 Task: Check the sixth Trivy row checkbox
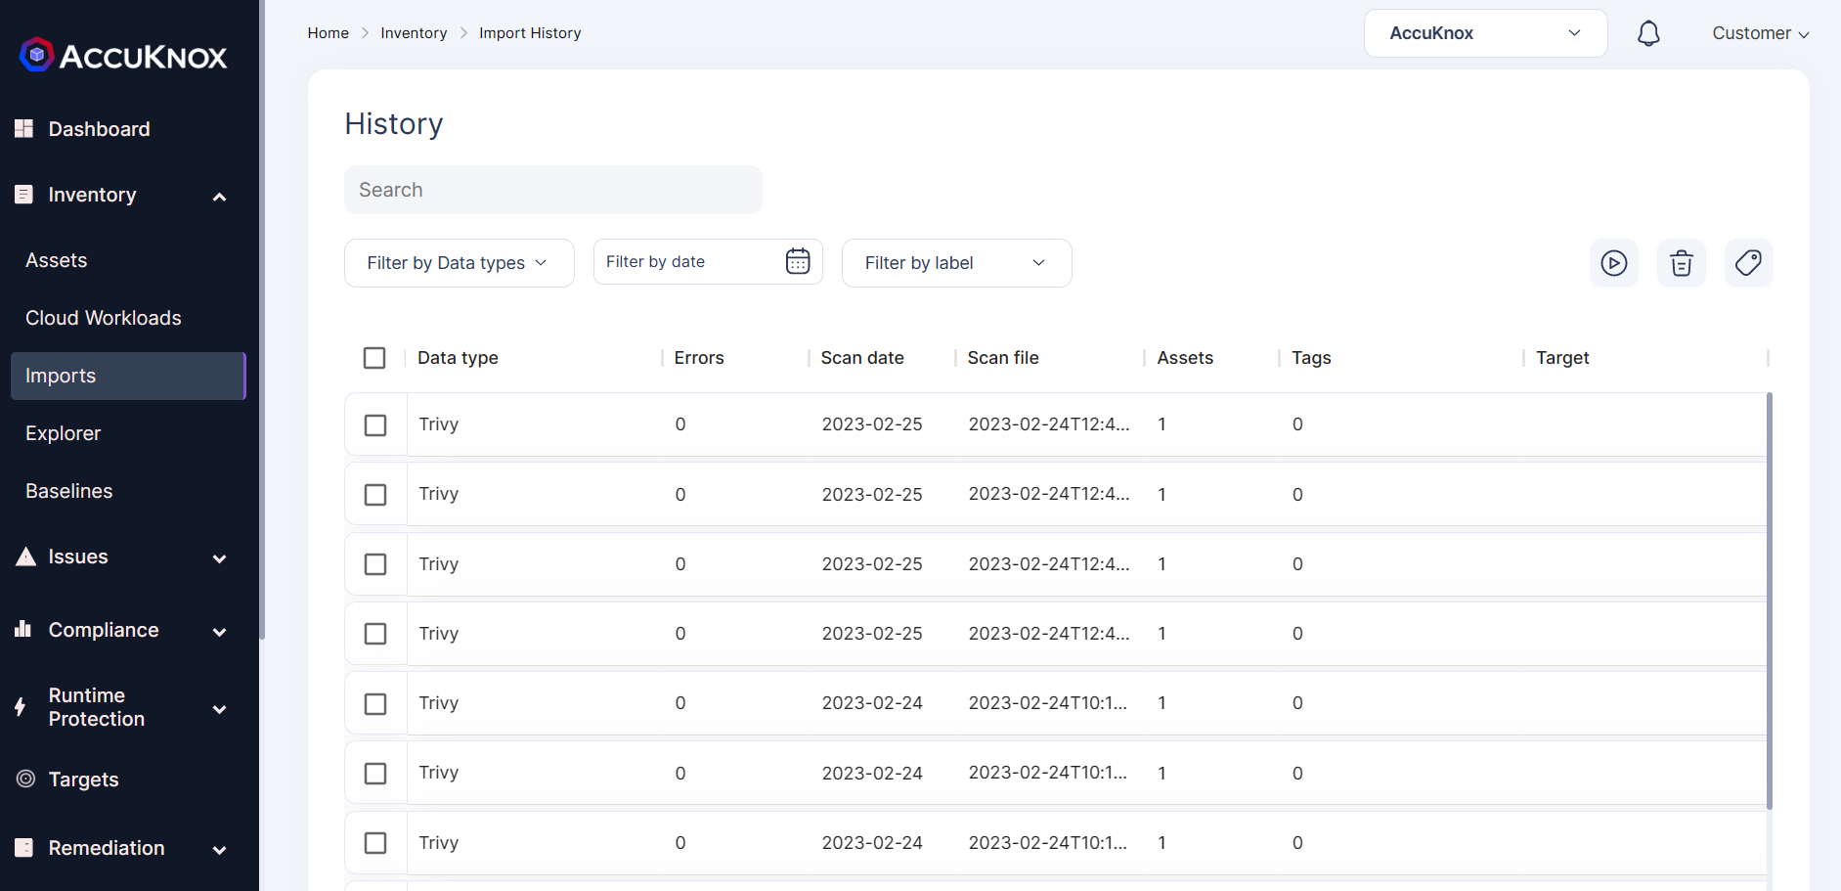pyautogui.click(x=375, y=774)
